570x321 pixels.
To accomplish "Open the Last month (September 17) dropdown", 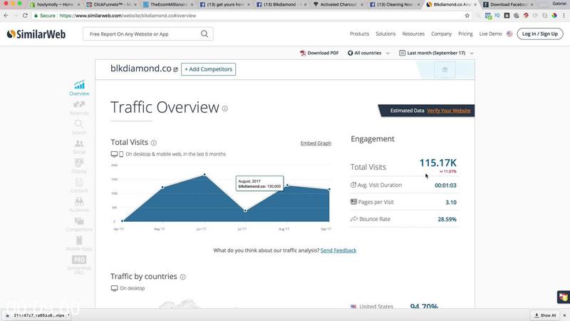I will tap(436, 53).
